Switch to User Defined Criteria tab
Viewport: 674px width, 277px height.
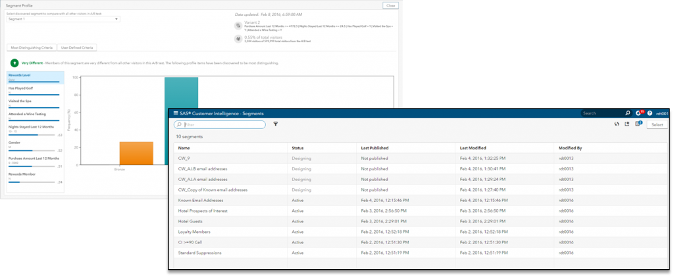pyautogui.click(x=78, y=47)
